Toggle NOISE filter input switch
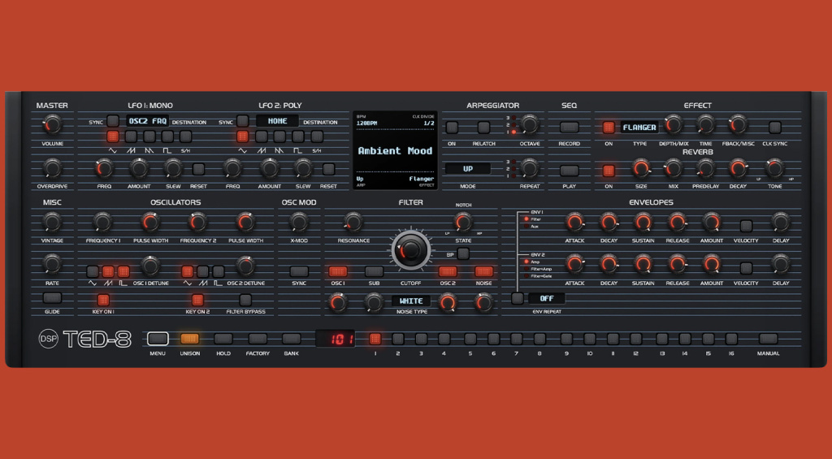The width and height of the screenshot is (832, 459). 483,271
